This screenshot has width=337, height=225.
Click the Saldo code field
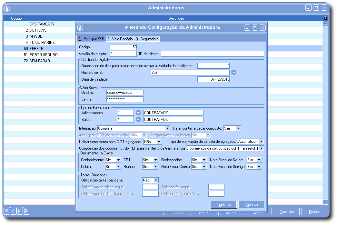(x=125, y=120)
